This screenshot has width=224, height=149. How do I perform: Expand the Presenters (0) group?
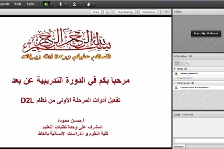tap(175, 78)
